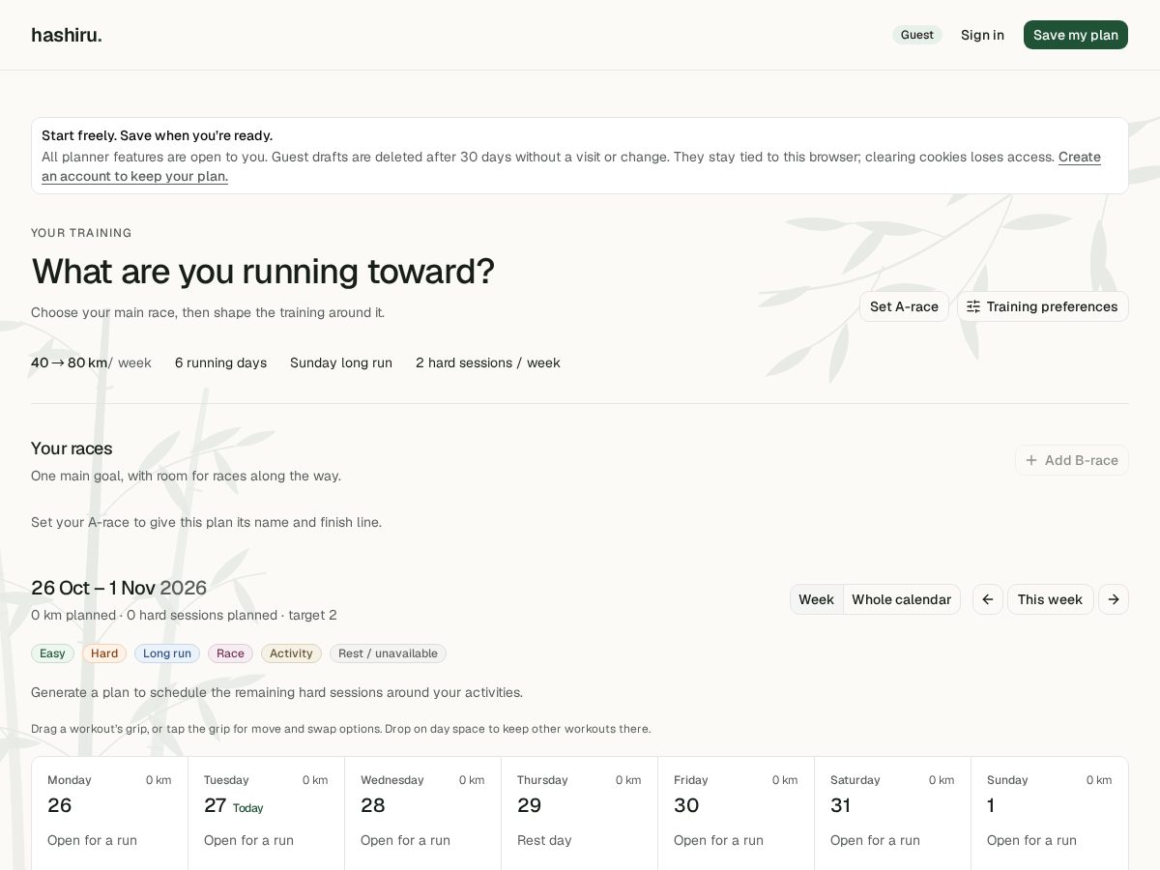Select Friday 30 day column

pyautogui.click(x=736, y=813)
